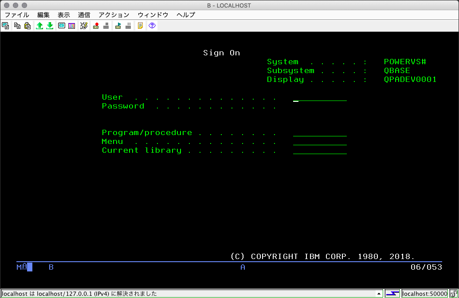Click the Menu input field
The width and height of the screenshot is (459, 298).
coord(320,142)
